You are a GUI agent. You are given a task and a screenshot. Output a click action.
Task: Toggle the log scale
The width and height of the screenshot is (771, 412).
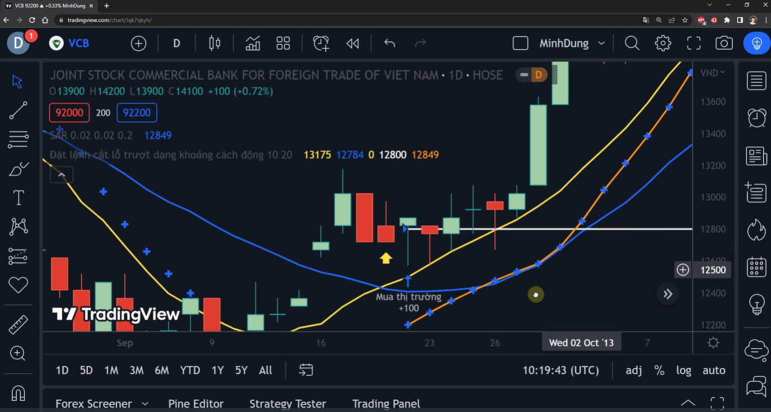[x=683, y=370]
